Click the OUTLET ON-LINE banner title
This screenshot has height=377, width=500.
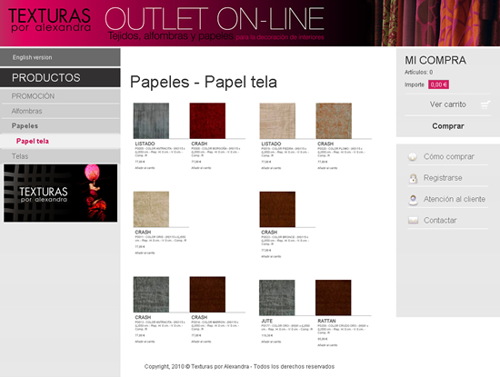click(x=215, y=19)
